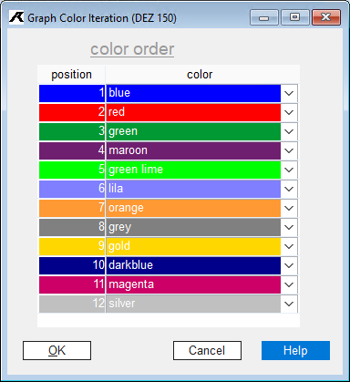The height and width of the screenshot is (382, 350).
Task: Open the grey color dropdown arrow
Action: click(x=289, y=227)
